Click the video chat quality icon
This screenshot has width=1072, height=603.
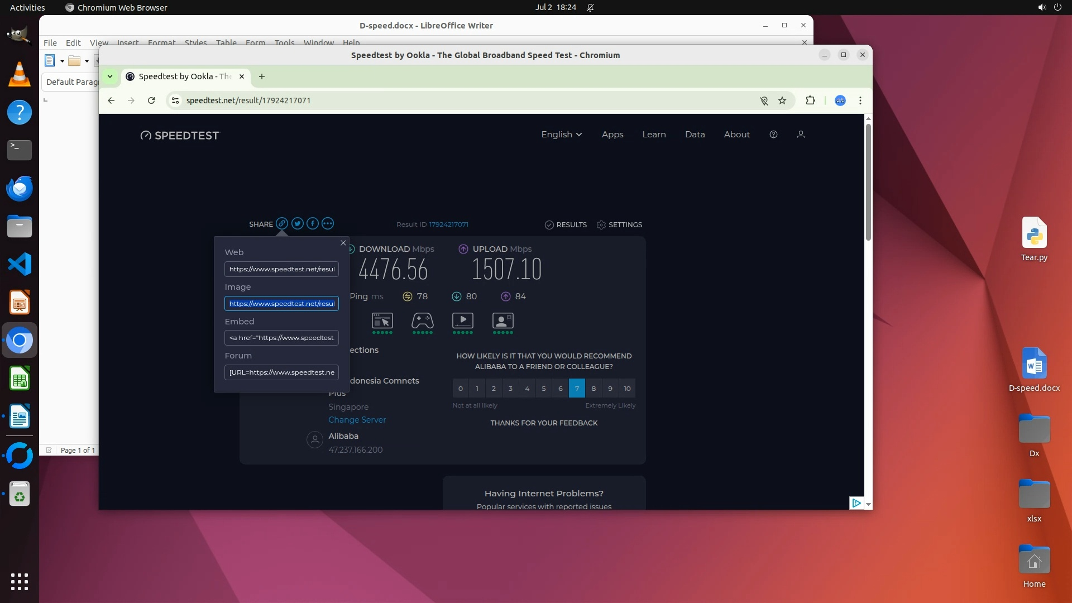point(502,321)
